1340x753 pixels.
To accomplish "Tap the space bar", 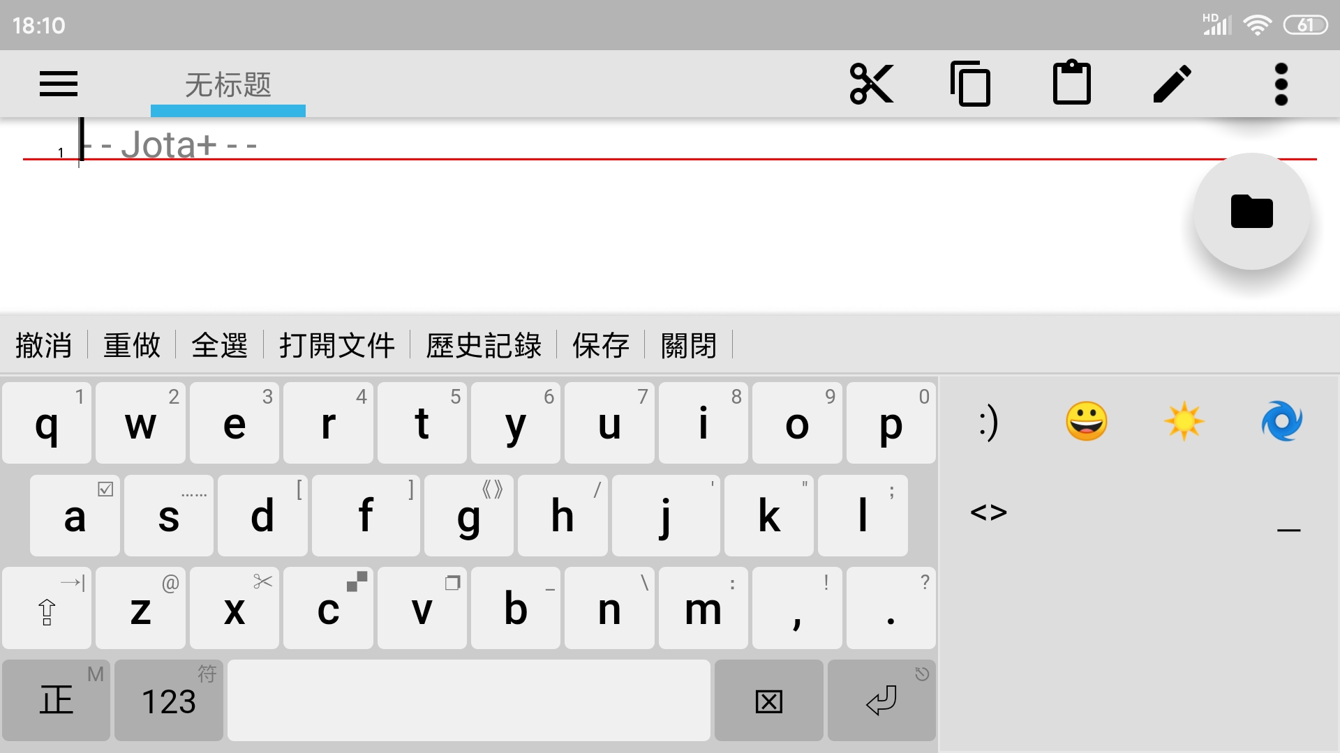I will (469, 701).
